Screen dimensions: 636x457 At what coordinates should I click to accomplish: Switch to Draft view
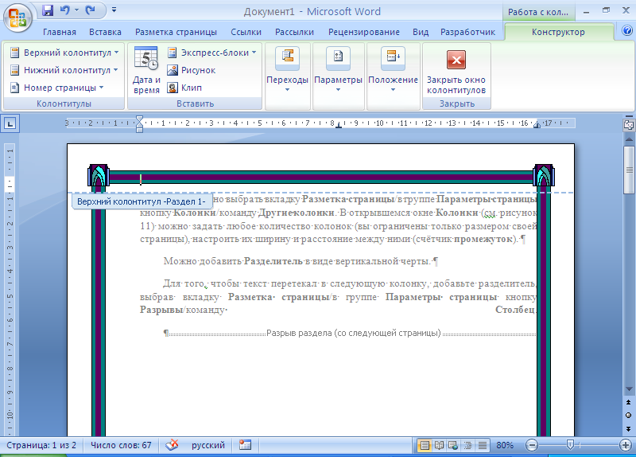point(482,446)
